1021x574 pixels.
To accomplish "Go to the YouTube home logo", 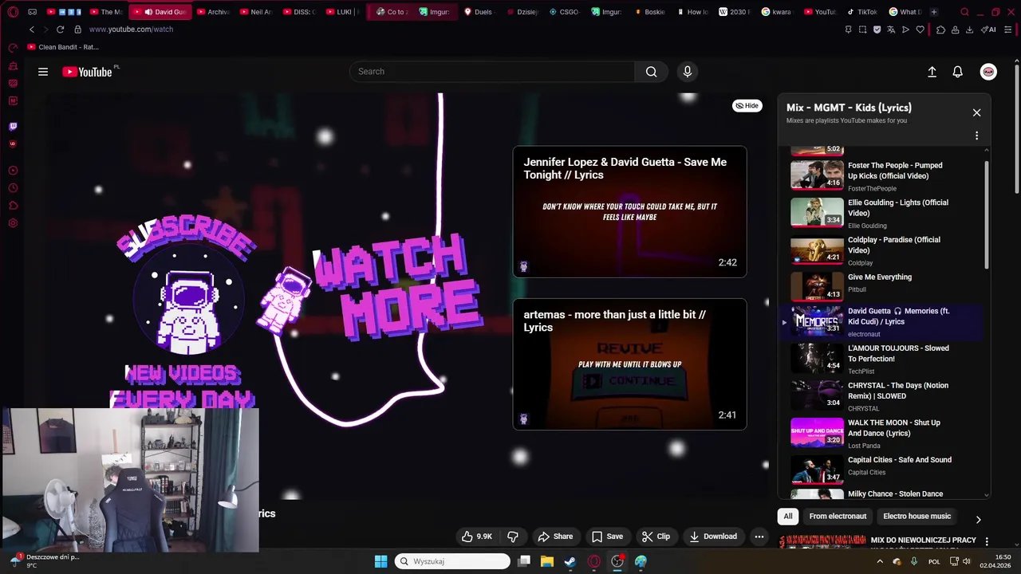I will tap(88, 72).
